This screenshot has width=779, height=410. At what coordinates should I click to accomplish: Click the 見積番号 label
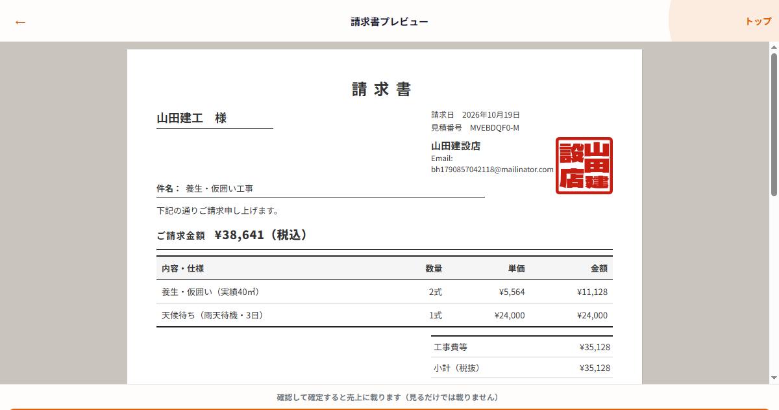[x=447, y=128]
